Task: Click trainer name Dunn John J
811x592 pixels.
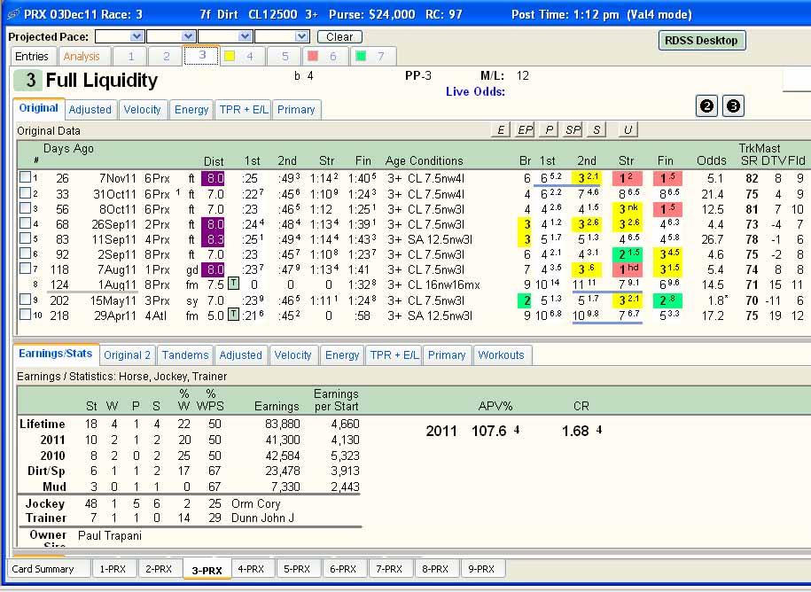Action: 262,518
